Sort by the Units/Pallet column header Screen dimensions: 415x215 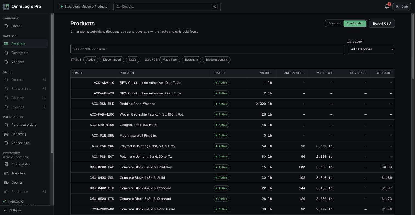click(x=294, y=73)
